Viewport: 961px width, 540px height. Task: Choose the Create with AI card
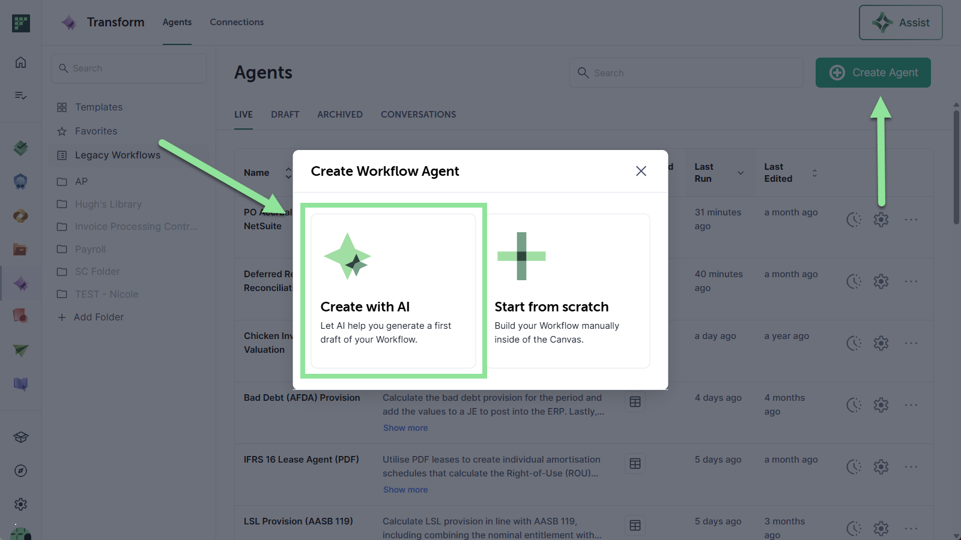(393, 291)
